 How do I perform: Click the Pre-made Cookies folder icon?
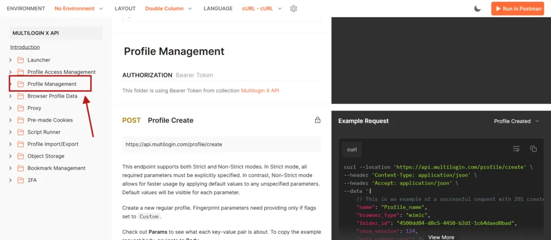[20, 120]
